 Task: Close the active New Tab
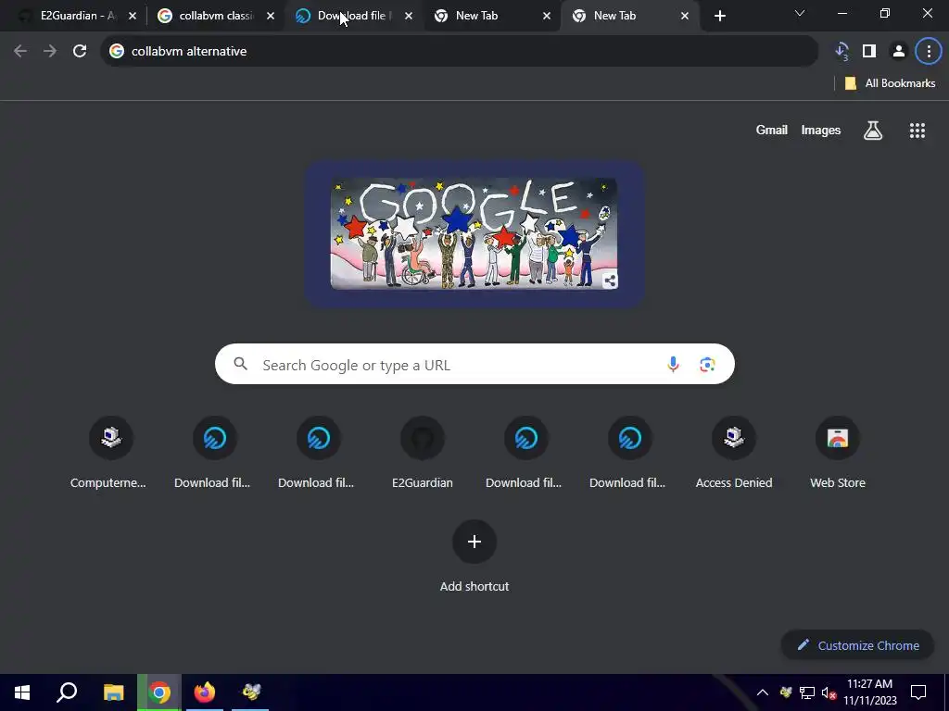(685, 17)
